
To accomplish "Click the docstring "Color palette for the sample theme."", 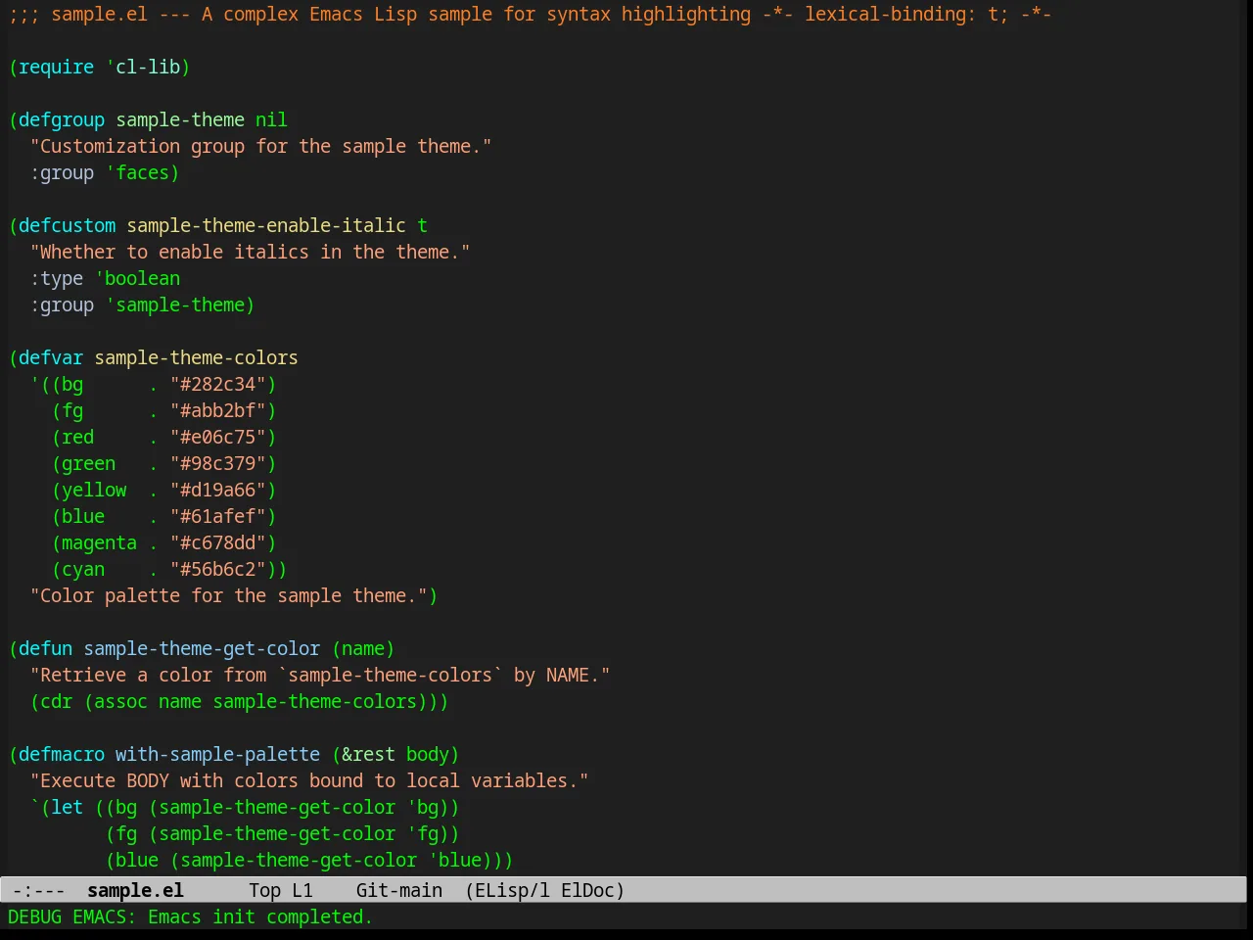I will (x=229, y=595).
